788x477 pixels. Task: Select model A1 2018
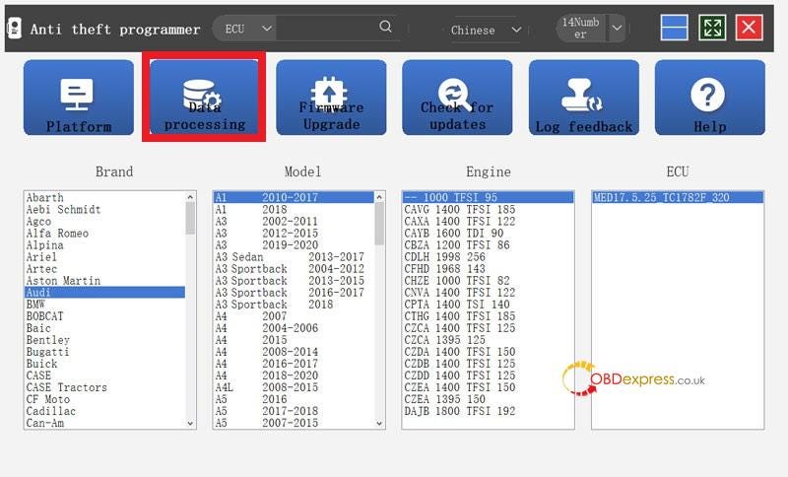point(294,209)
